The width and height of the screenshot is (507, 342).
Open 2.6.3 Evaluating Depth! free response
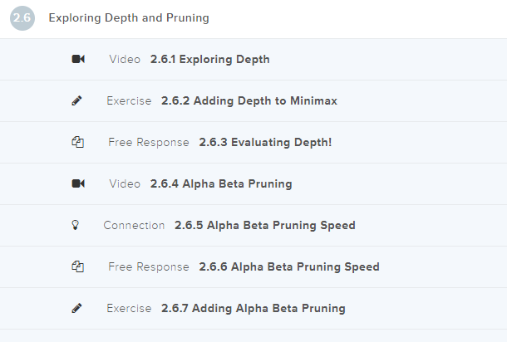(x=265, y=143)
